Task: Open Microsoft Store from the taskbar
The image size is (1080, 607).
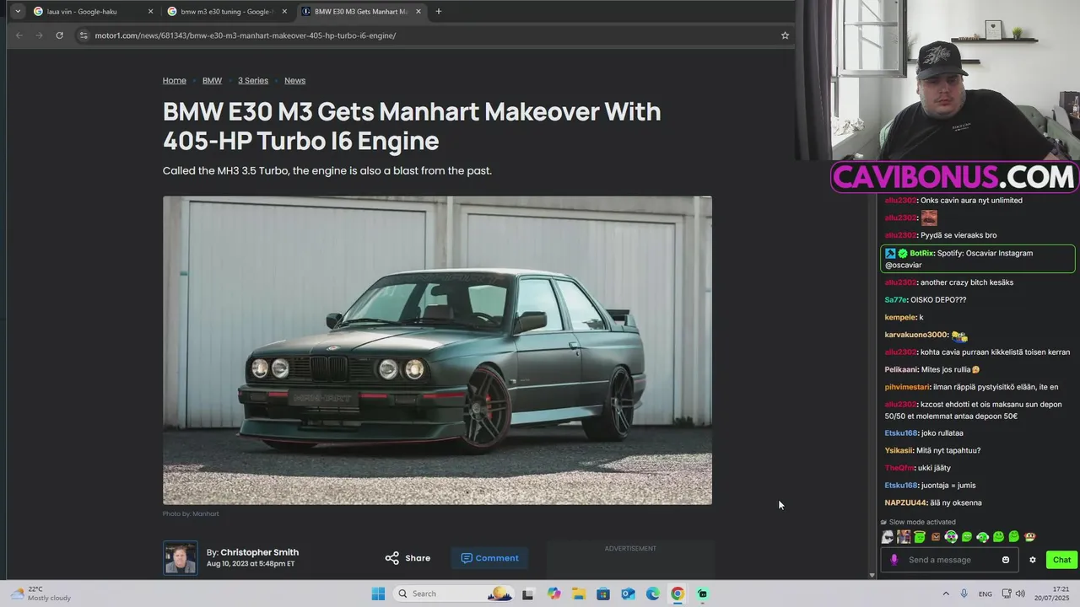Action: pyautogui.click(x=603, y=594)
